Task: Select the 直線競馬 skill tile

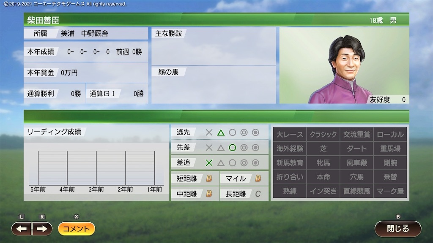Action: pos(356,191)
